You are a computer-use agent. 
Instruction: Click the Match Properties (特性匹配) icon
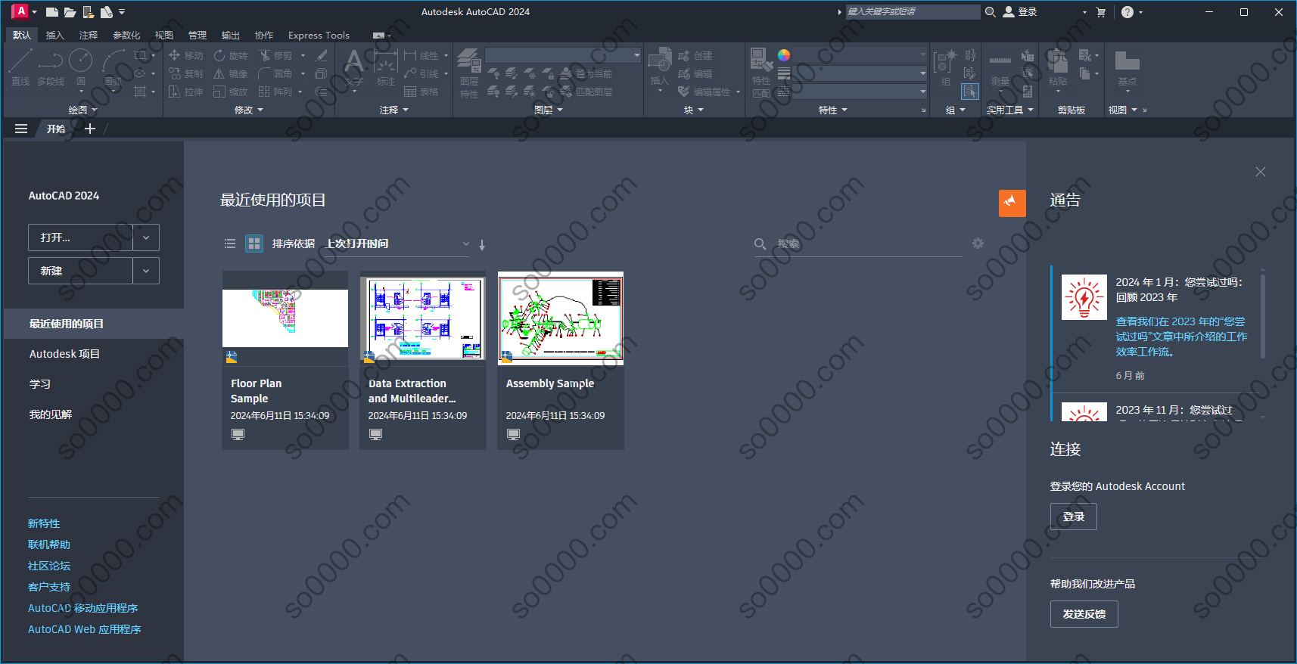point(761,61)
